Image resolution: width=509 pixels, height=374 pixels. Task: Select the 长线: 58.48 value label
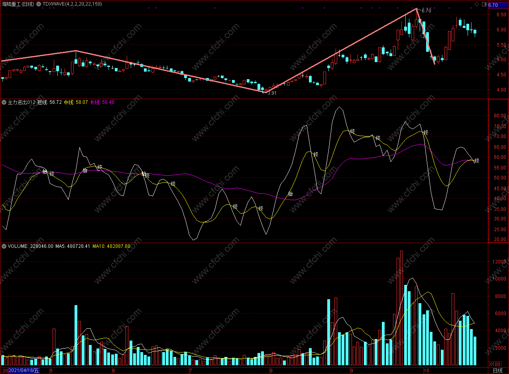pyautogui.click(x=102, y=102)
